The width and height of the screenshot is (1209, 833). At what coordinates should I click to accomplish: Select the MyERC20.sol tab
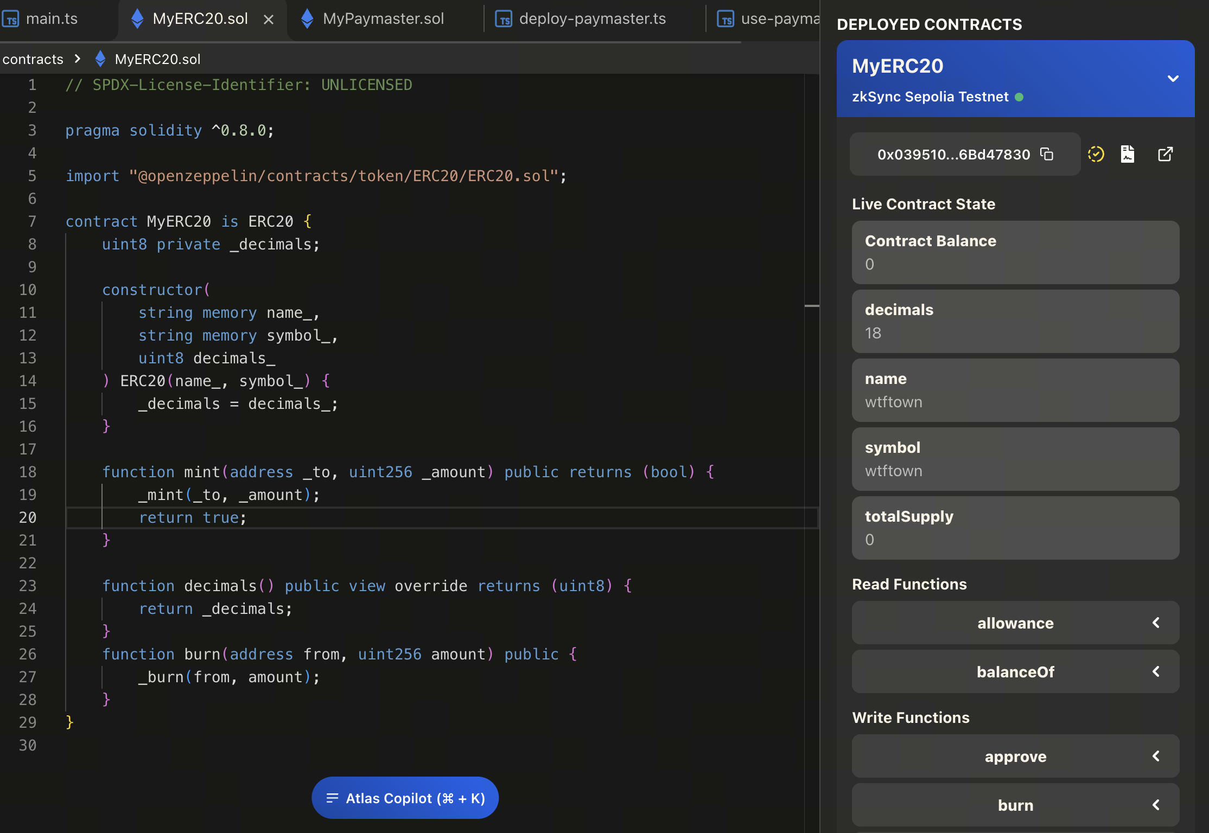(200, 19)
